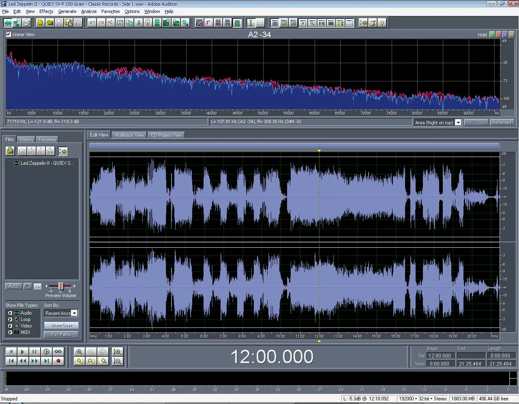519x404 pixels.
Task: Enable the Play Looped infinity button
Action: pyautogui.click(x=58, y=352)
